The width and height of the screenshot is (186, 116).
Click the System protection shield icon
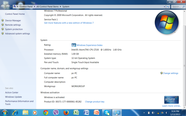coord(3,29)
